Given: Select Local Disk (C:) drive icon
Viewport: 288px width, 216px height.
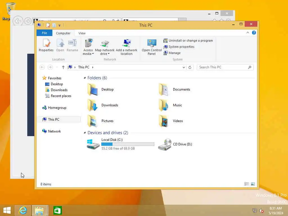Looking at the screenshot, I should point(93,144).
